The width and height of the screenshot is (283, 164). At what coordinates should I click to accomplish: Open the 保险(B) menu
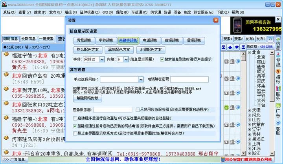122,12
